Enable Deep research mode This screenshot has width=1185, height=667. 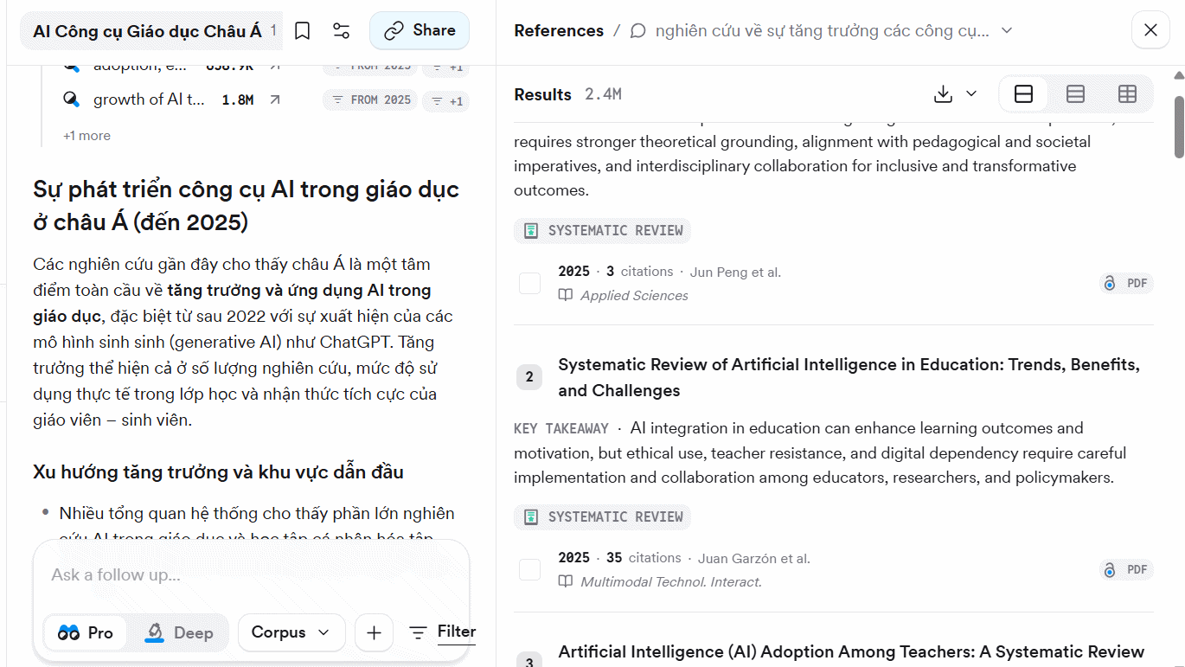tap(181, 632)
